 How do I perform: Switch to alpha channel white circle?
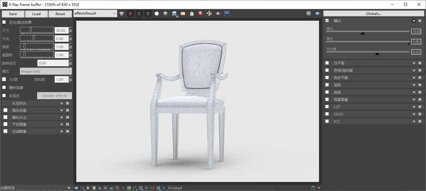tap(157, 13)
